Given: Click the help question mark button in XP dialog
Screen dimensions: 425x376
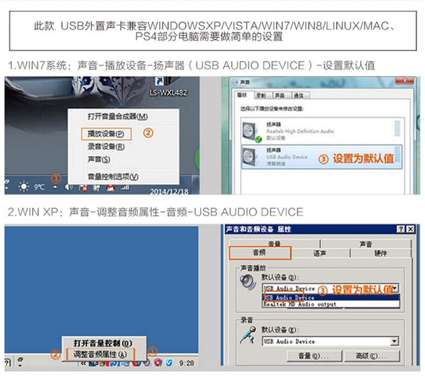Looking at the screenshot, I should [x=401, y=229].
